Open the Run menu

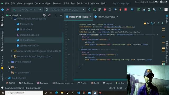click(73, 3)
